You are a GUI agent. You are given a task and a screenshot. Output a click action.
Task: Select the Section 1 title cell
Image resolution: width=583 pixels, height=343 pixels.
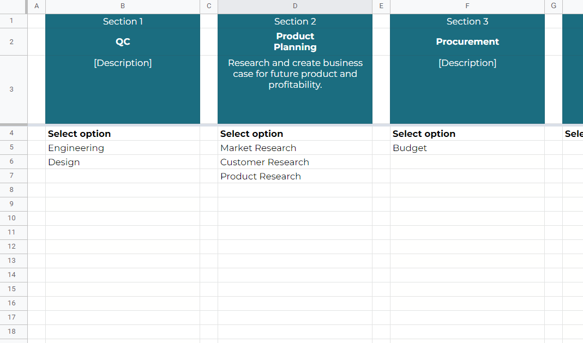tap(123, 21)
